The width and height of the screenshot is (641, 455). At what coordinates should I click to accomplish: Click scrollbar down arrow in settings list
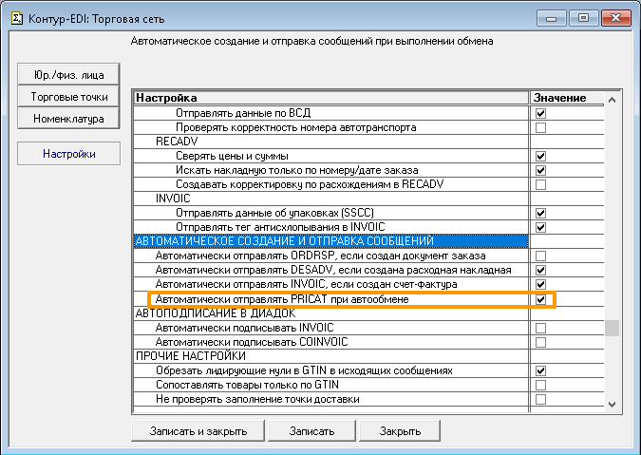612,405
